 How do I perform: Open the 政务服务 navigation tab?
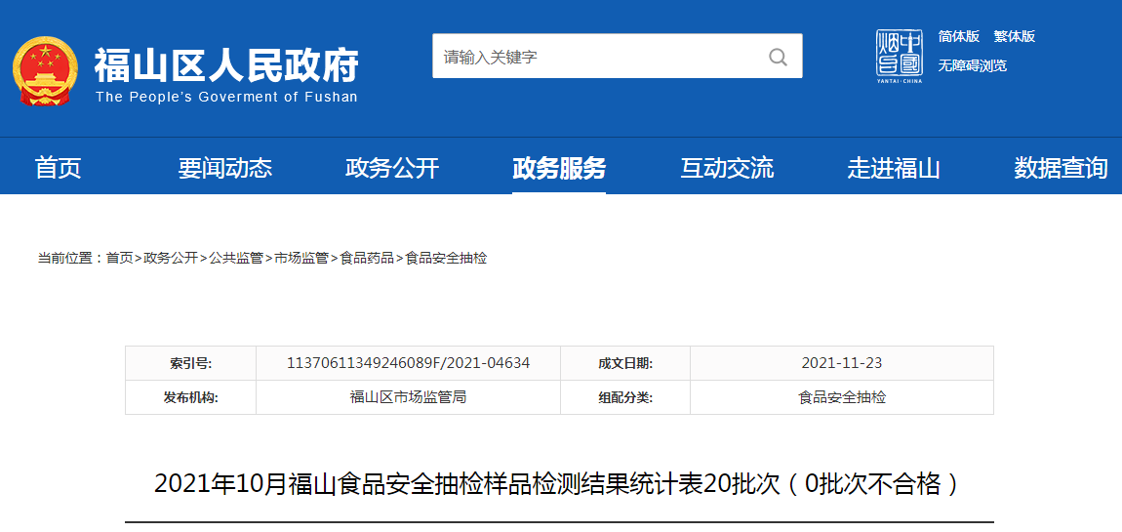pyautogui.click(x=559, y=168)
